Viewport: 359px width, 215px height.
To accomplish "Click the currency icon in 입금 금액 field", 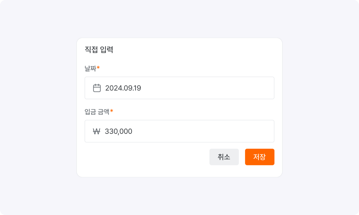I will (96, 131).
